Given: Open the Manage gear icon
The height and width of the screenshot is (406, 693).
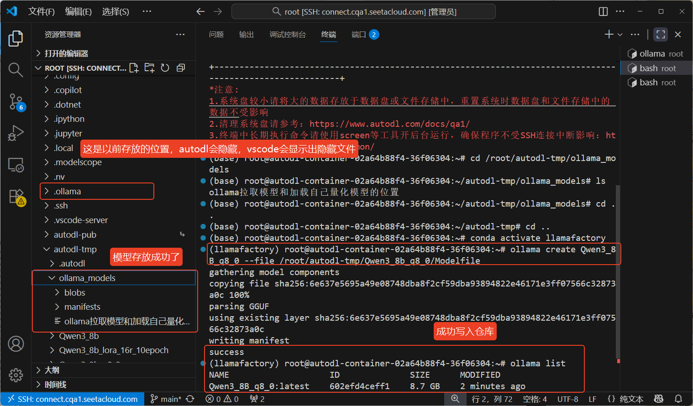Looking at the screenshot, I should [16, 375].
